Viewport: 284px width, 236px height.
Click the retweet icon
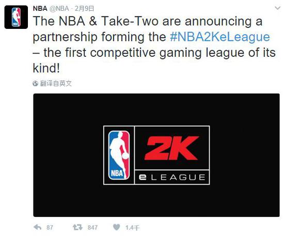pyautogui.click(x=77, y=227)
